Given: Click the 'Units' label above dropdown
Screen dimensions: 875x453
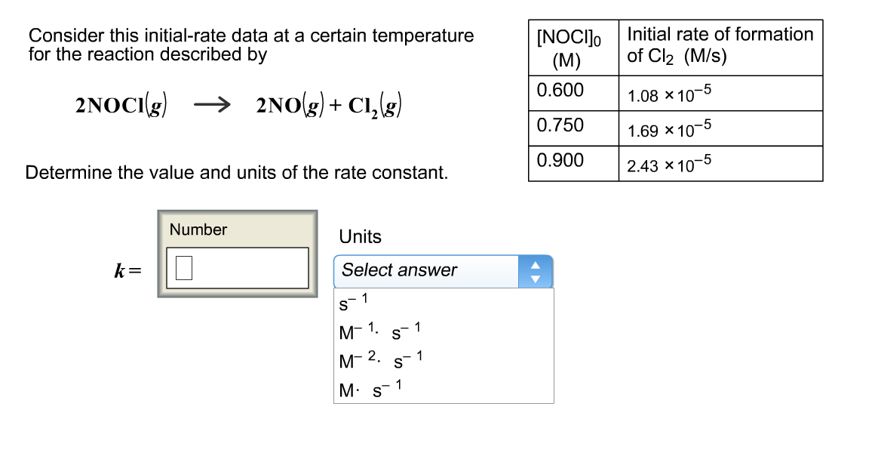Looking at the screenshot, I should [x=360, y=237].
